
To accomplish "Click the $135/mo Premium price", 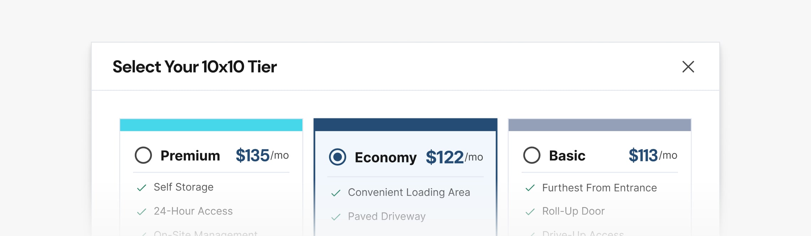I will tap(262, 155).
